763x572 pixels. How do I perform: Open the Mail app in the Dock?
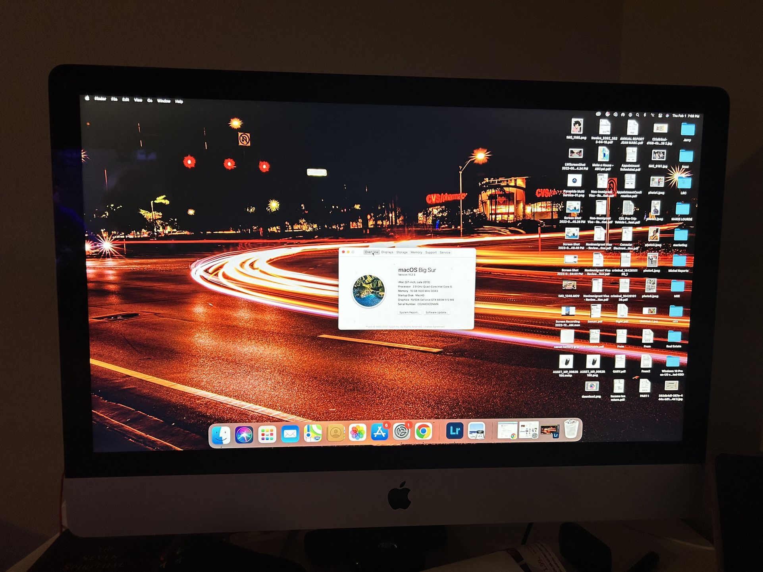click(290, 436)
